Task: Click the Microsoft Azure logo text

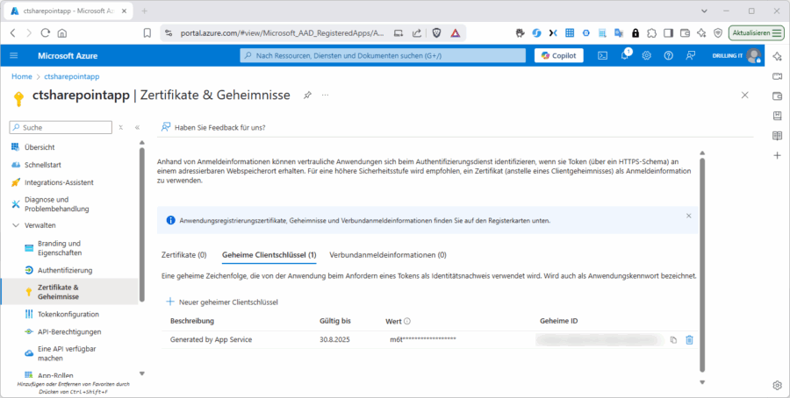Action: [68, 56]
